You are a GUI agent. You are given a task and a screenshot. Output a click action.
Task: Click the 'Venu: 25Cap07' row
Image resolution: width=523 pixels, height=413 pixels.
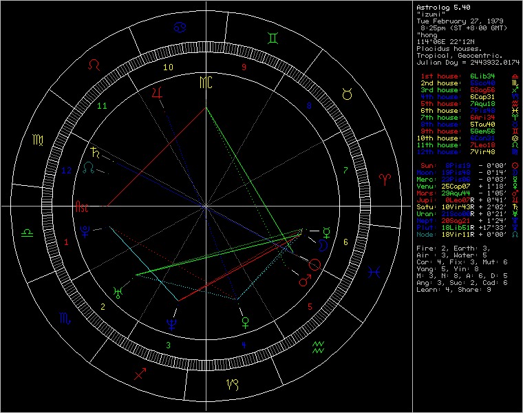point(468,187)
